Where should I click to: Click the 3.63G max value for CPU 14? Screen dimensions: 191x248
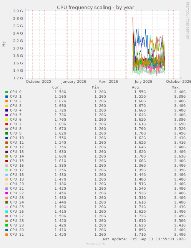(x=180, y=156)
